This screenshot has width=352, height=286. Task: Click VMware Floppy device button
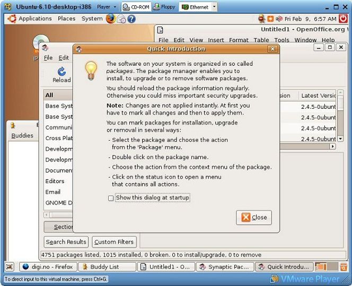pyautogui.click(x=164, y=7)
